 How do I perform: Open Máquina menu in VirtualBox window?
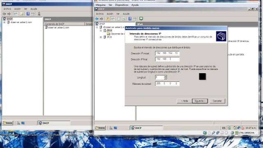100,5
